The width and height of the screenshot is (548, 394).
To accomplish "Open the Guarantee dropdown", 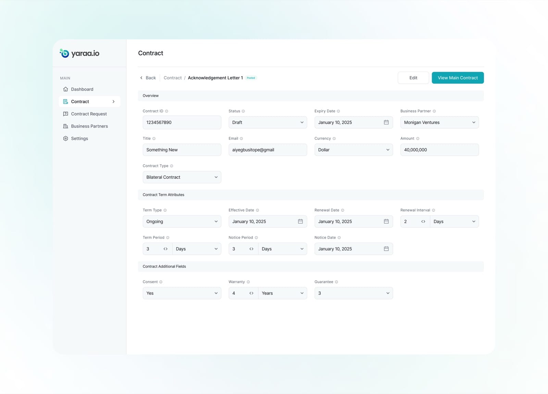I will [353, 293].
